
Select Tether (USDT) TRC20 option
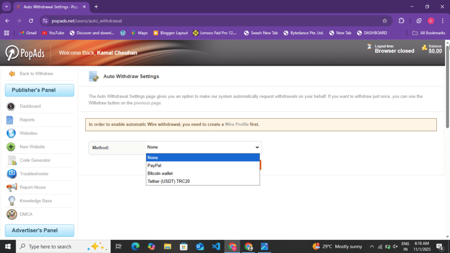point(169,181)
